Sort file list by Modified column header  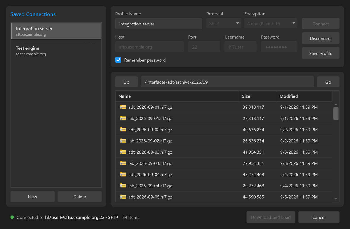[304, 96]
